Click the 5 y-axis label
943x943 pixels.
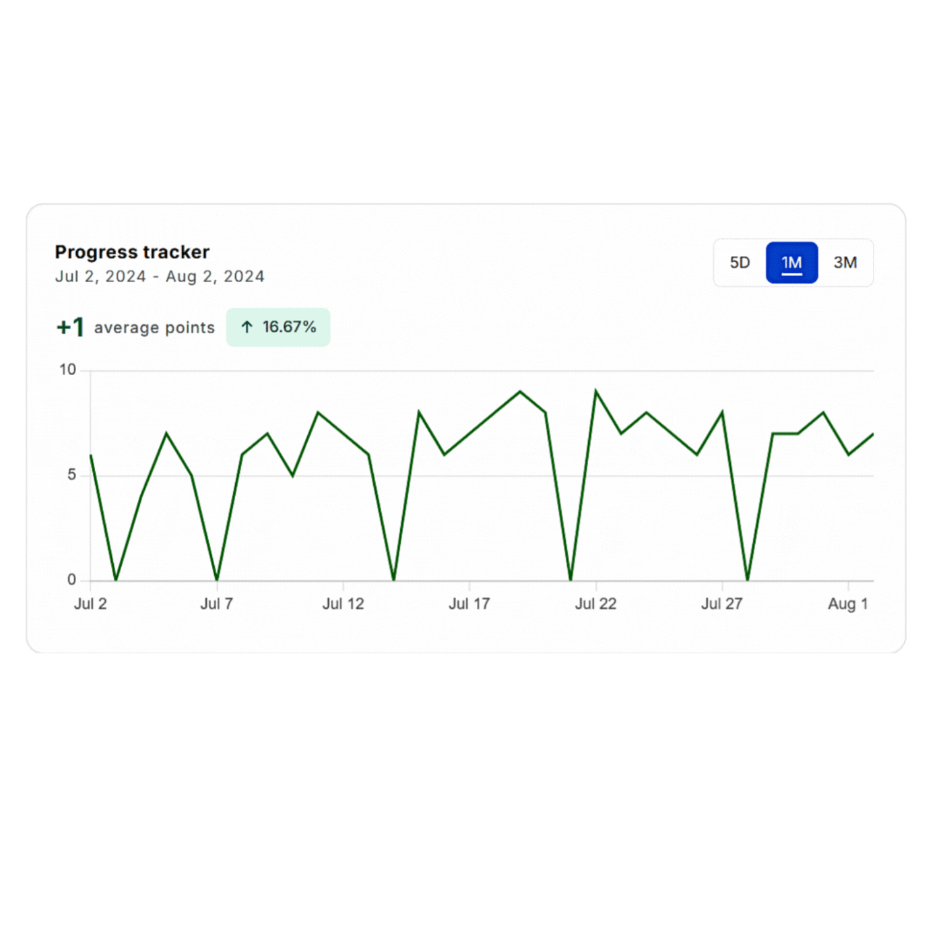tap(71, 475)
